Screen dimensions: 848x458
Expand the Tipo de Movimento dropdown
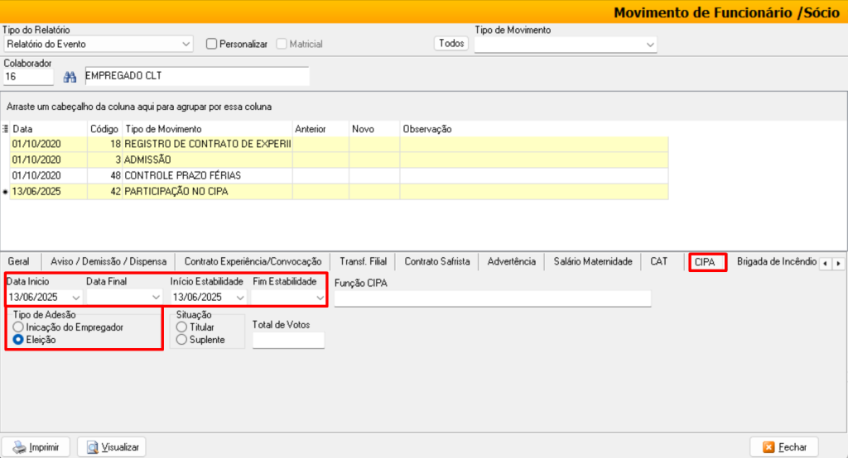tap(650, 45)
